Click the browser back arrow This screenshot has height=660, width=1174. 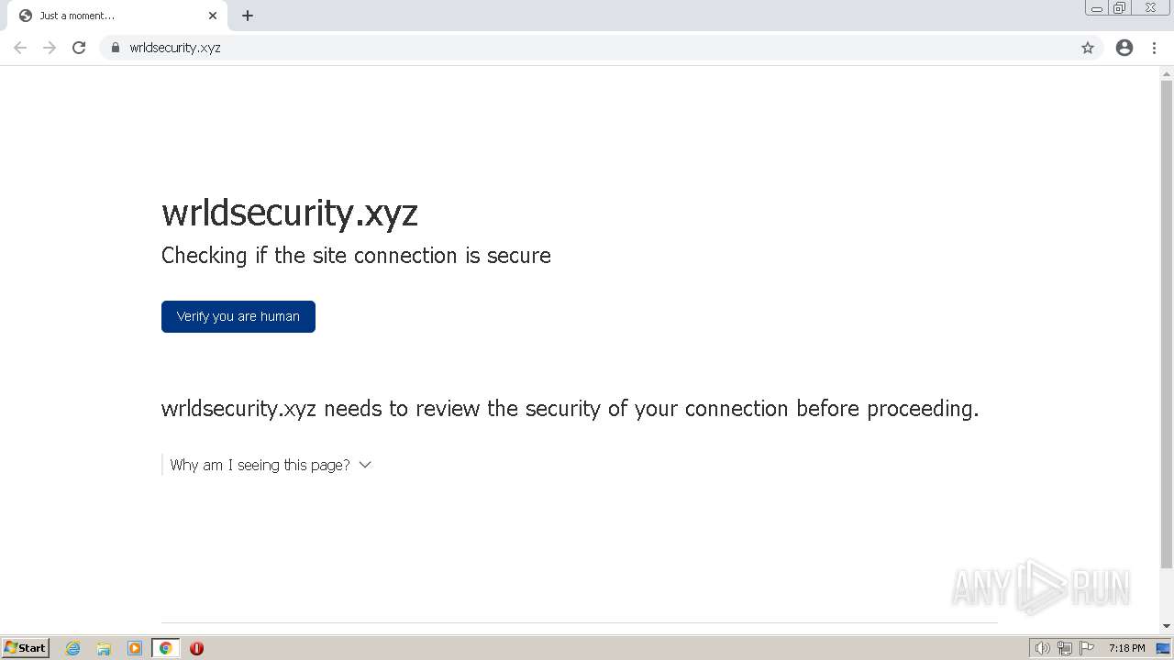(20, 48)
